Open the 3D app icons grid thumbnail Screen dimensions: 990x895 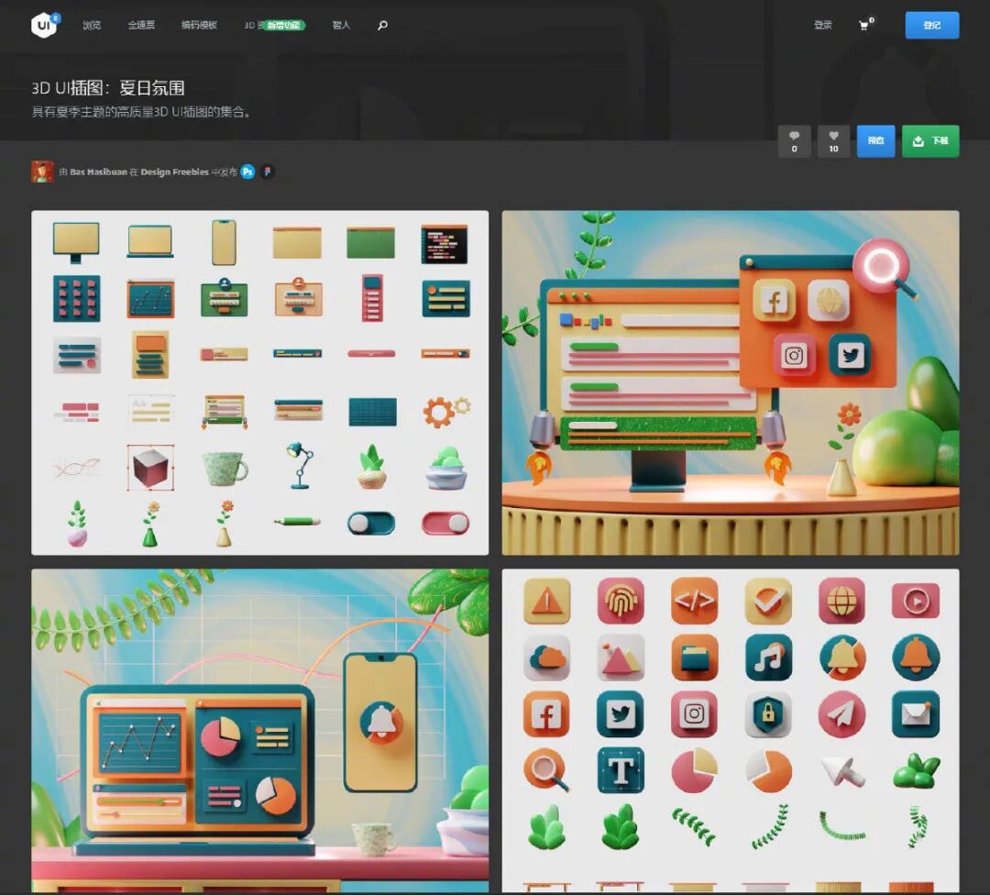tap(731, 731)
